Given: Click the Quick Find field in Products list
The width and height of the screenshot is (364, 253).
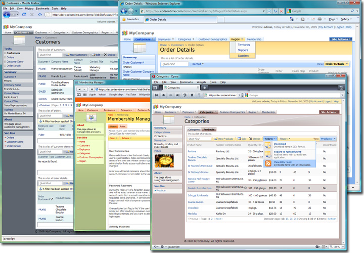Looking at the screenshot, I should [x=199, y=139].
